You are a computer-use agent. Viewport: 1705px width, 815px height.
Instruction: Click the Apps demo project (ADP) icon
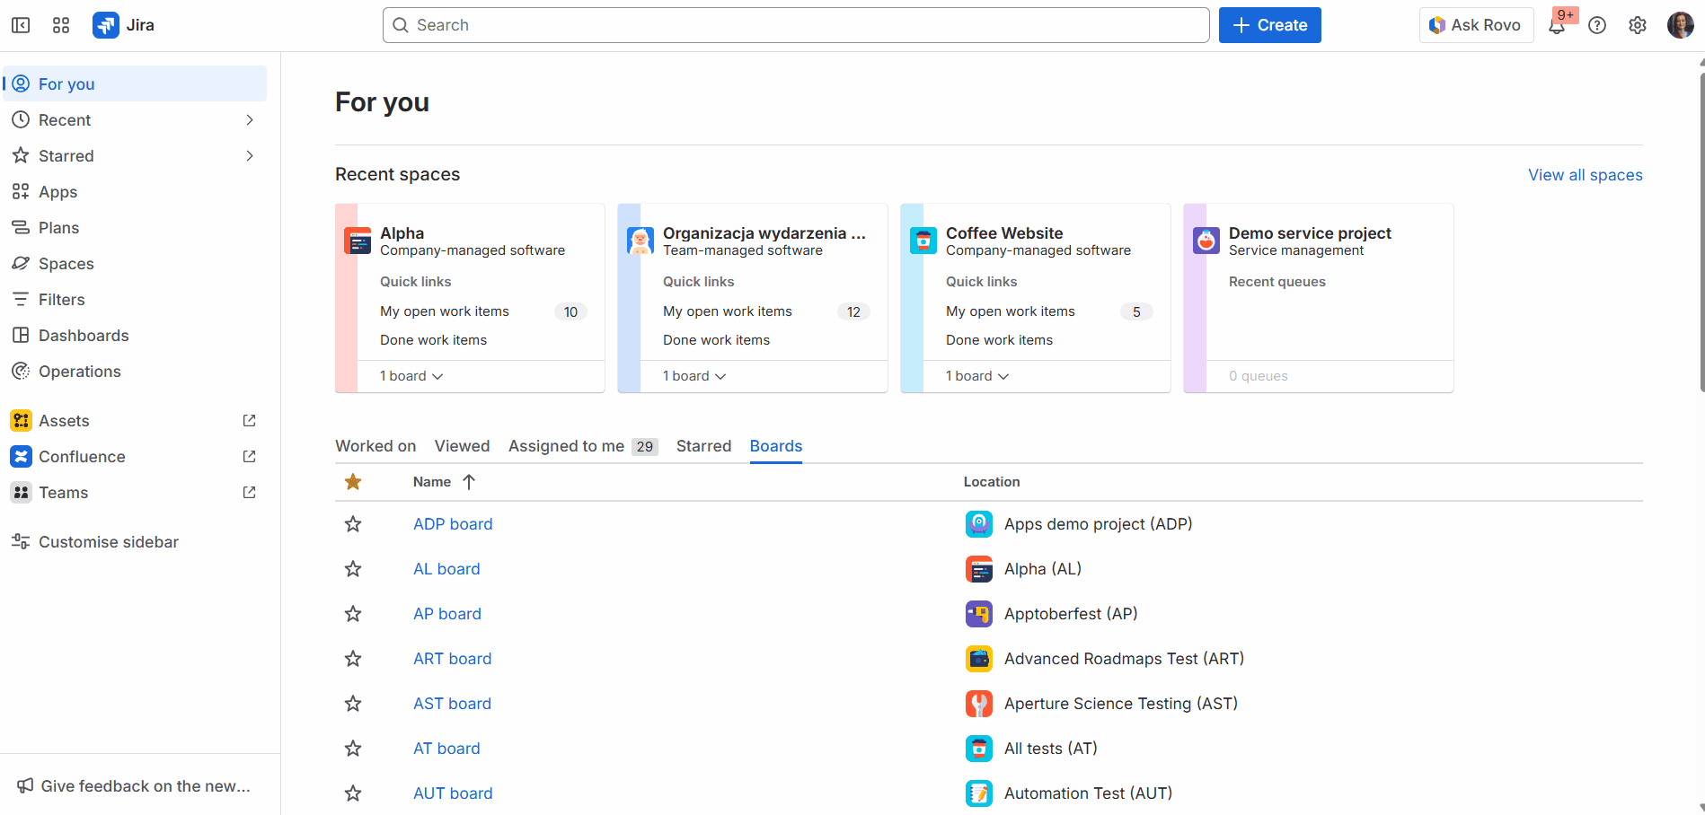tap(979, 523)
